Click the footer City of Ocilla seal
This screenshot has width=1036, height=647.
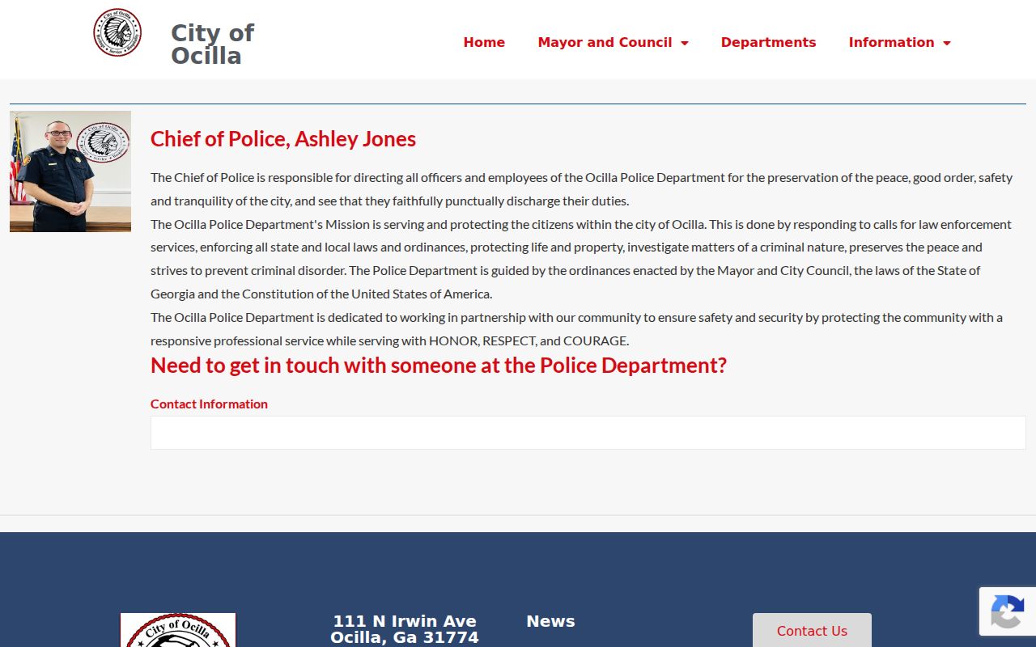click(x=178, y=630)
